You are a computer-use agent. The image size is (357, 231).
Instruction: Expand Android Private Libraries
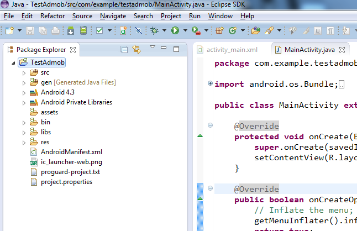(x=24, y=103)
